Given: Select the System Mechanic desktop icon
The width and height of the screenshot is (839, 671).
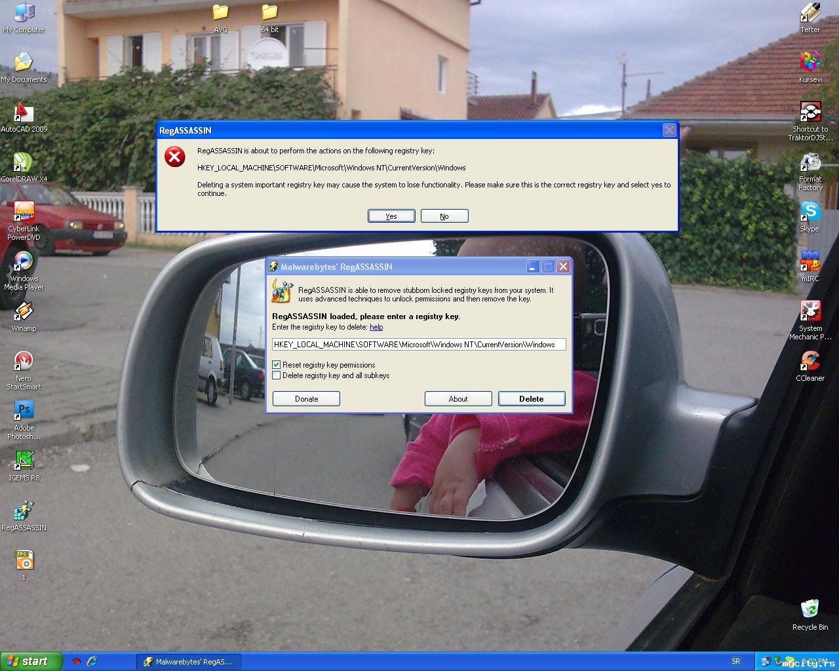Looking at the screenshot, I should 810,320.
